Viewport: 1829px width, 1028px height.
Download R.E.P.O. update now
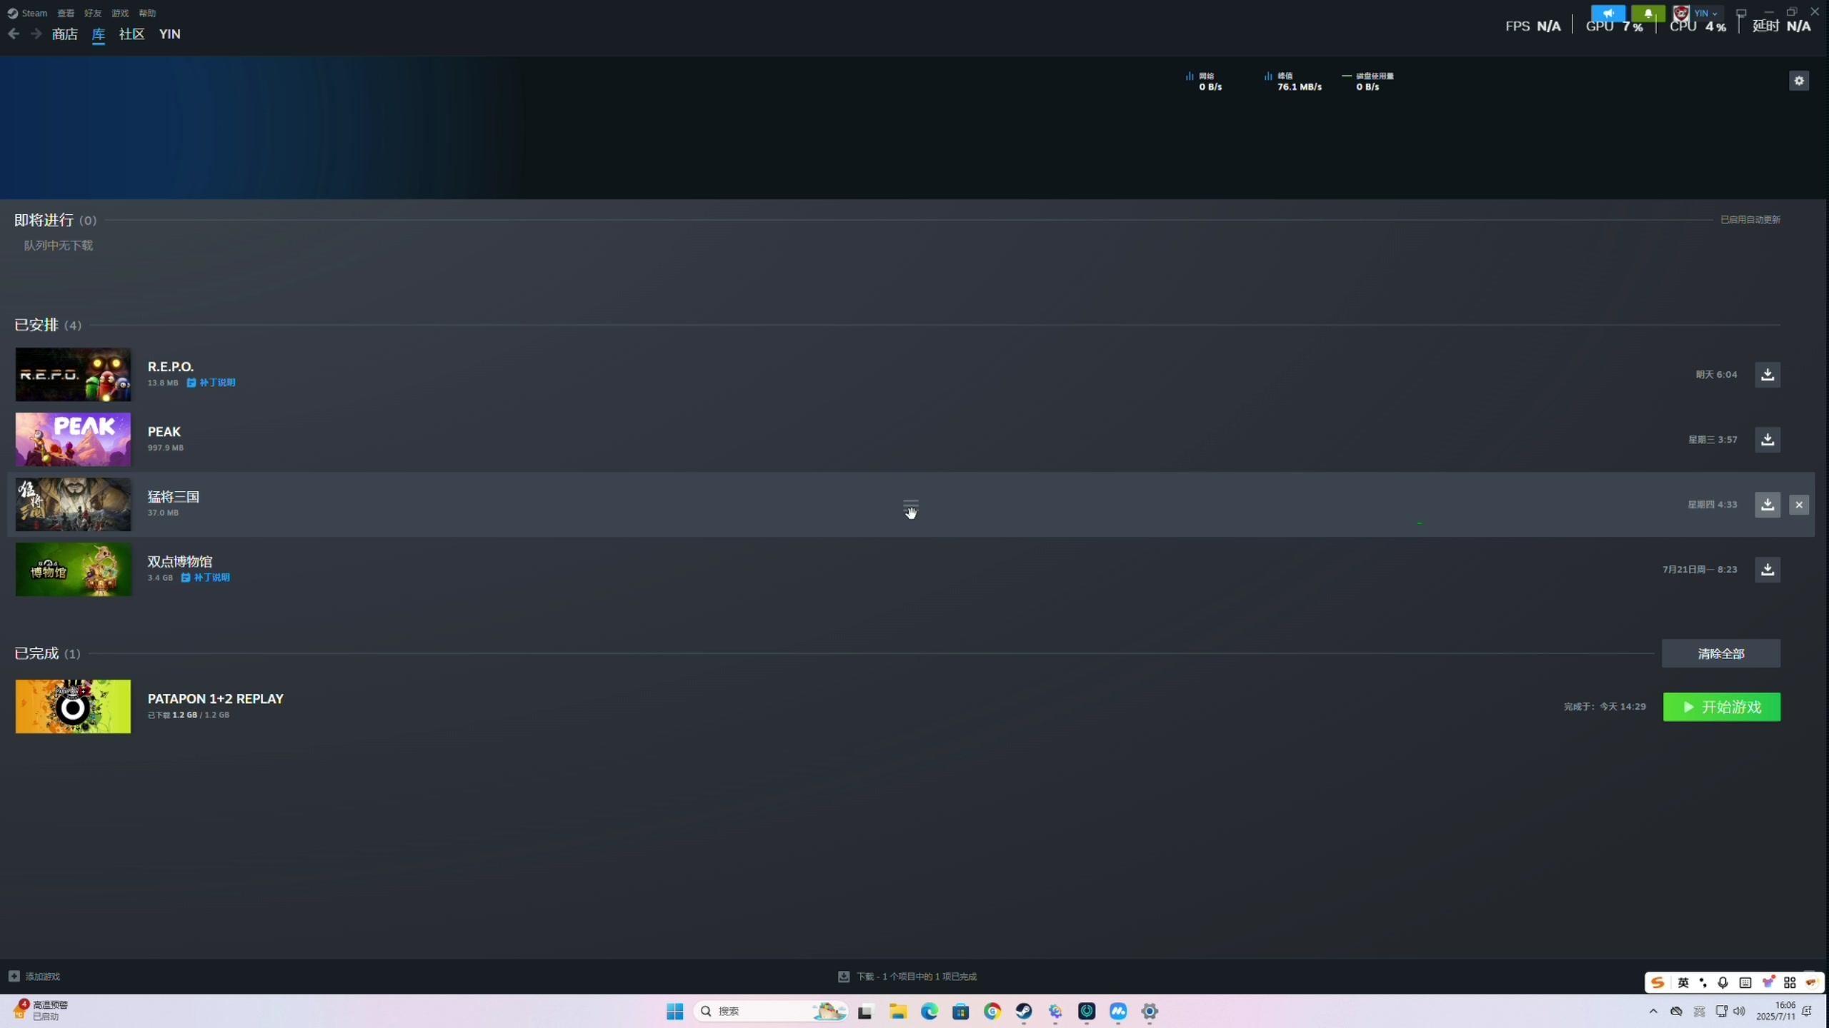click(1768, 374)
